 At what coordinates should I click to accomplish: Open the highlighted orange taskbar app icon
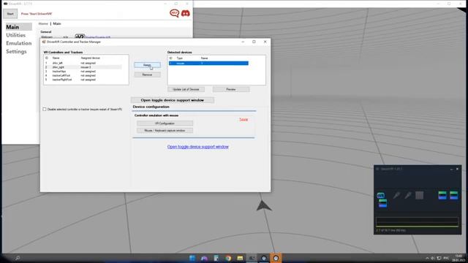click(x=276, y=258)
